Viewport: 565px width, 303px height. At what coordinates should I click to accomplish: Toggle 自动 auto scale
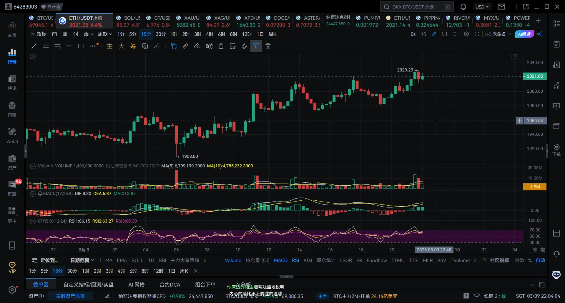point(540,260)
